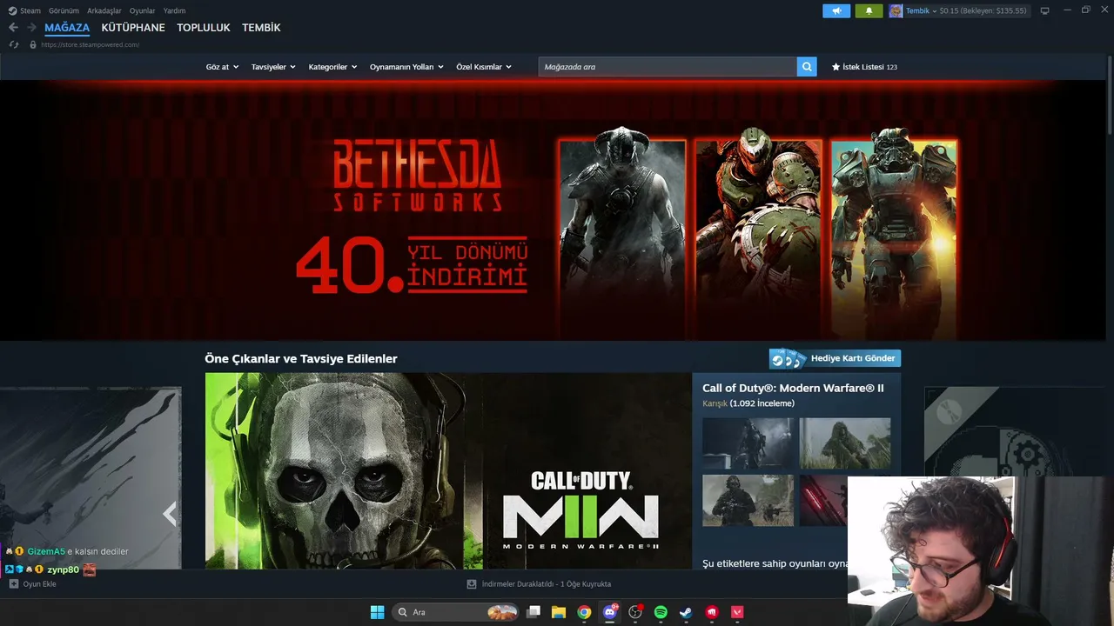Click the Steam taskbar icon
This screenshot has width=1114, height=626.
pyautogui.click(x=687, y=612)
